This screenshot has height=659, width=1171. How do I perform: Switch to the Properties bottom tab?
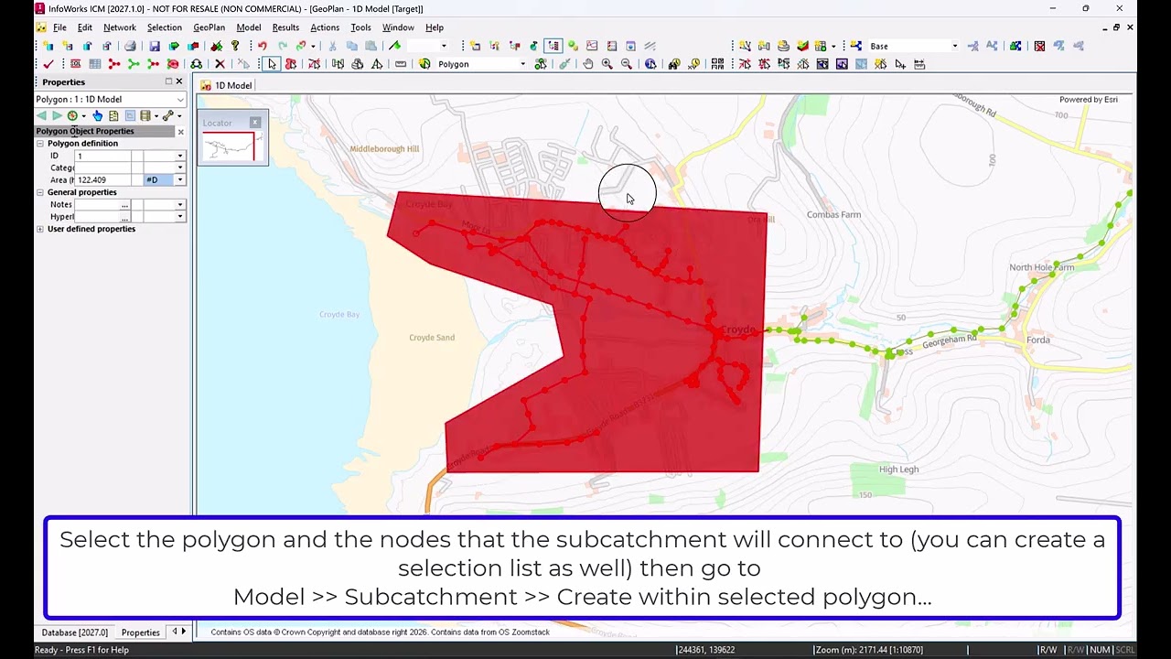pos(141,632)
